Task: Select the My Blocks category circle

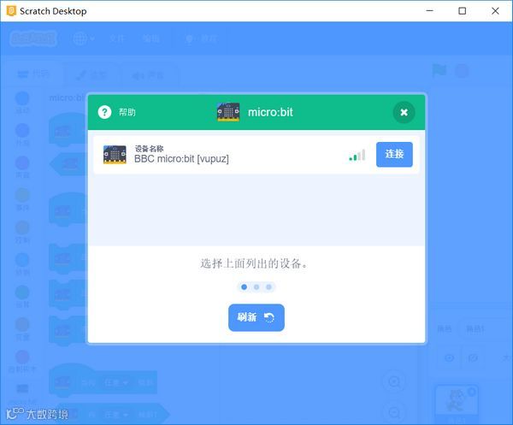Action: (x=22, y=357)
